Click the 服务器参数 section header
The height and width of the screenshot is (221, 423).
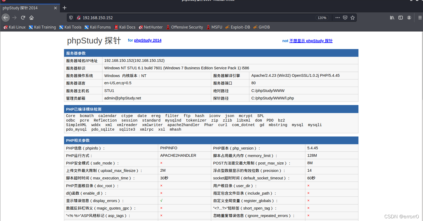click(x=211, y=53)
